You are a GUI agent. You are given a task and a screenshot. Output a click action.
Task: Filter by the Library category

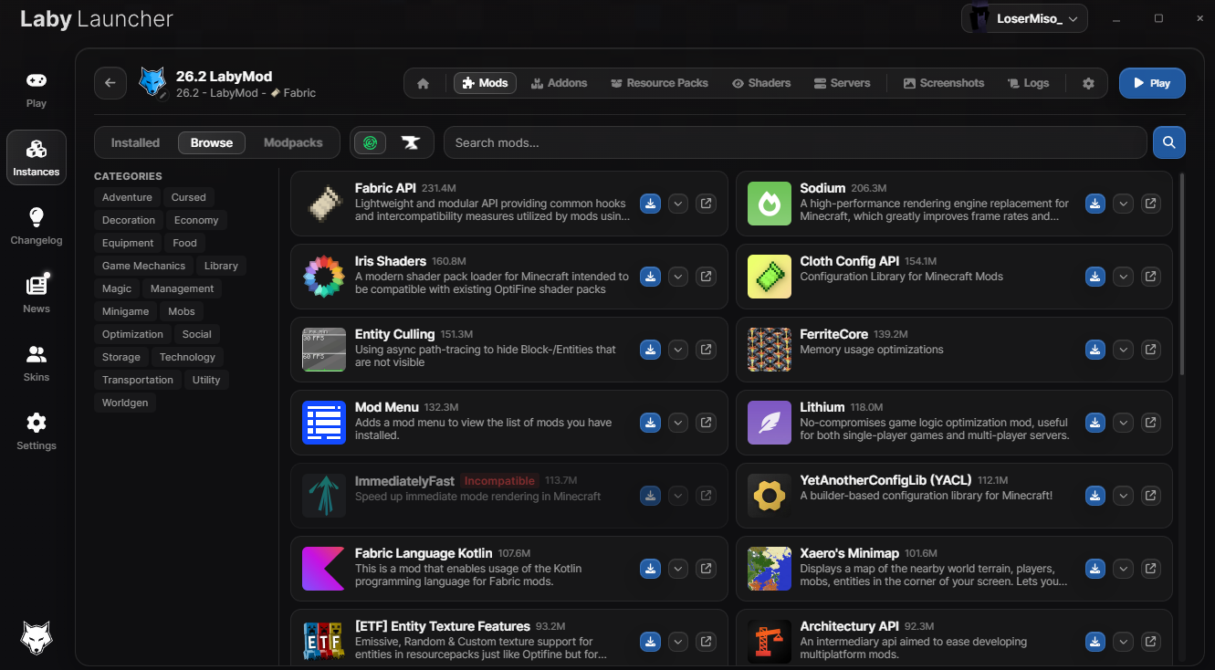(221, 266)
